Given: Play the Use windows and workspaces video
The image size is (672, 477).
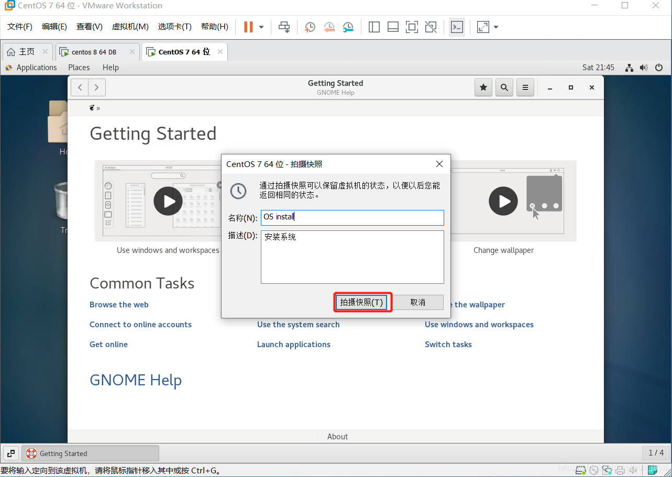Looking at the screenshot, I should (168, 201).
